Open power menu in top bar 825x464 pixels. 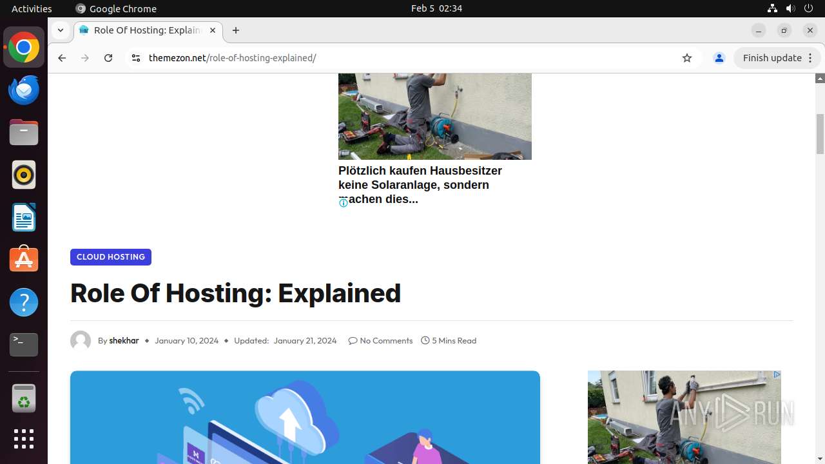coord(808,8)
